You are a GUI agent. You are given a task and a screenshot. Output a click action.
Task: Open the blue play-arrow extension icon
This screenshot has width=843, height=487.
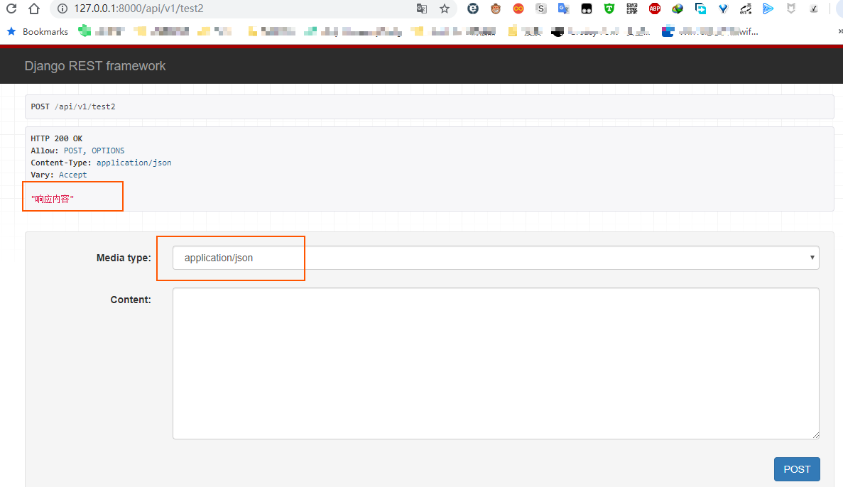tap(768, 9)
